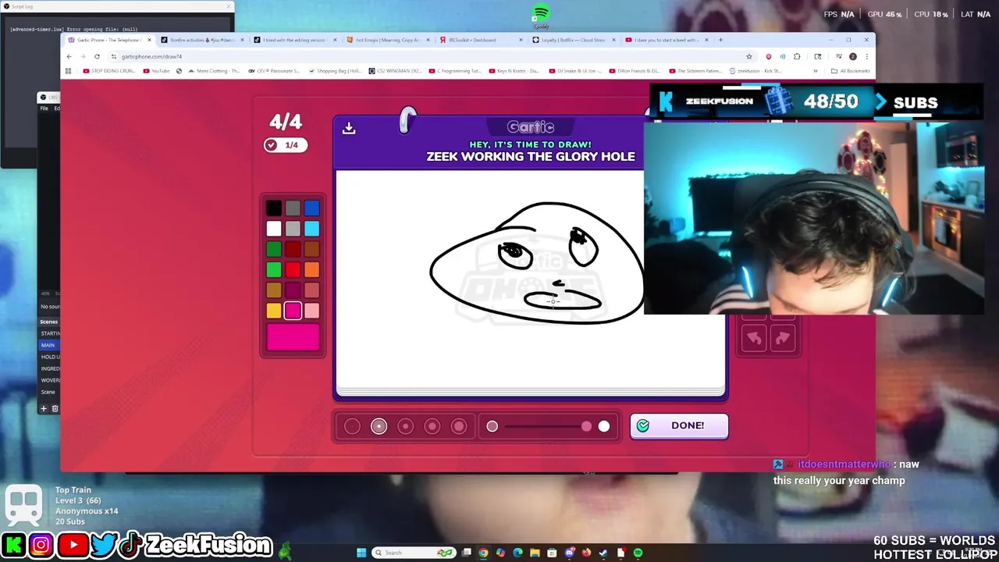The image size is (999, 562).
Task: Open the All Bookmarks folder
Action: [851, 71]
